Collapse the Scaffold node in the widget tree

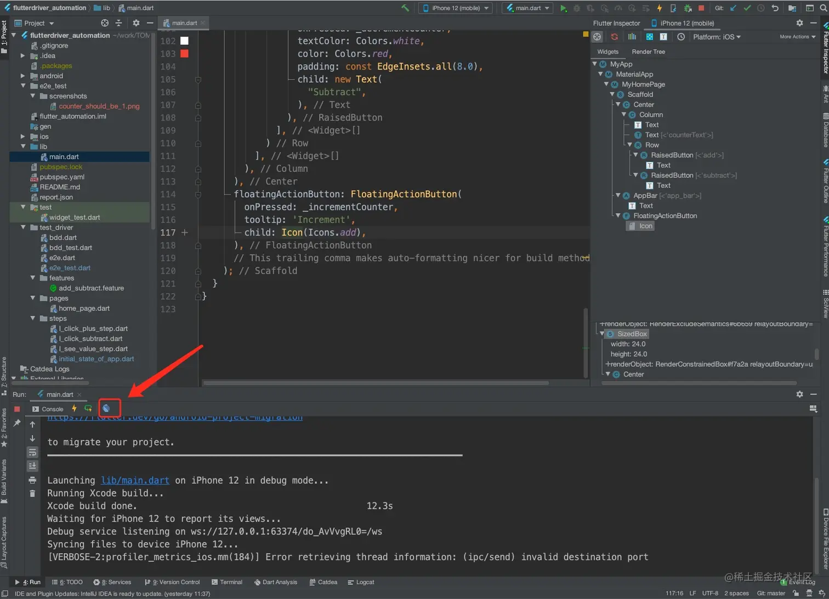click(x=612, y=94)
